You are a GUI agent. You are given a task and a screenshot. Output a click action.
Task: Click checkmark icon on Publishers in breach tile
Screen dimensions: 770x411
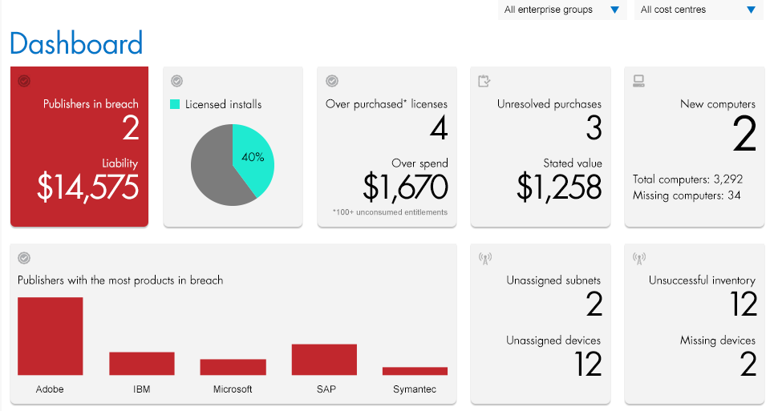(24, 81)
